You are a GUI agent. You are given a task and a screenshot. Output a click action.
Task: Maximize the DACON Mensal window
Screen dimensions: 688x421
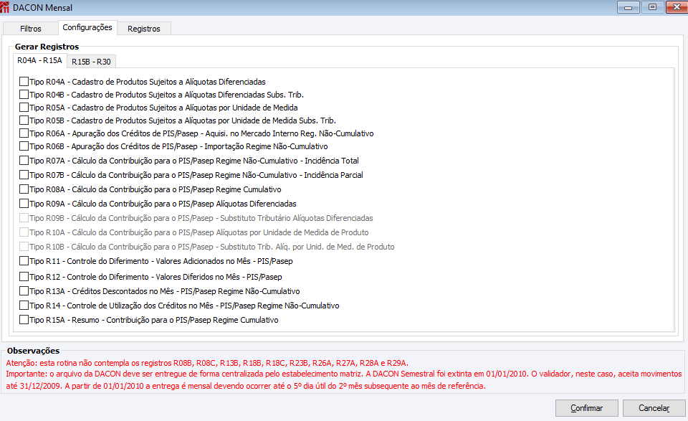[652, 7]
